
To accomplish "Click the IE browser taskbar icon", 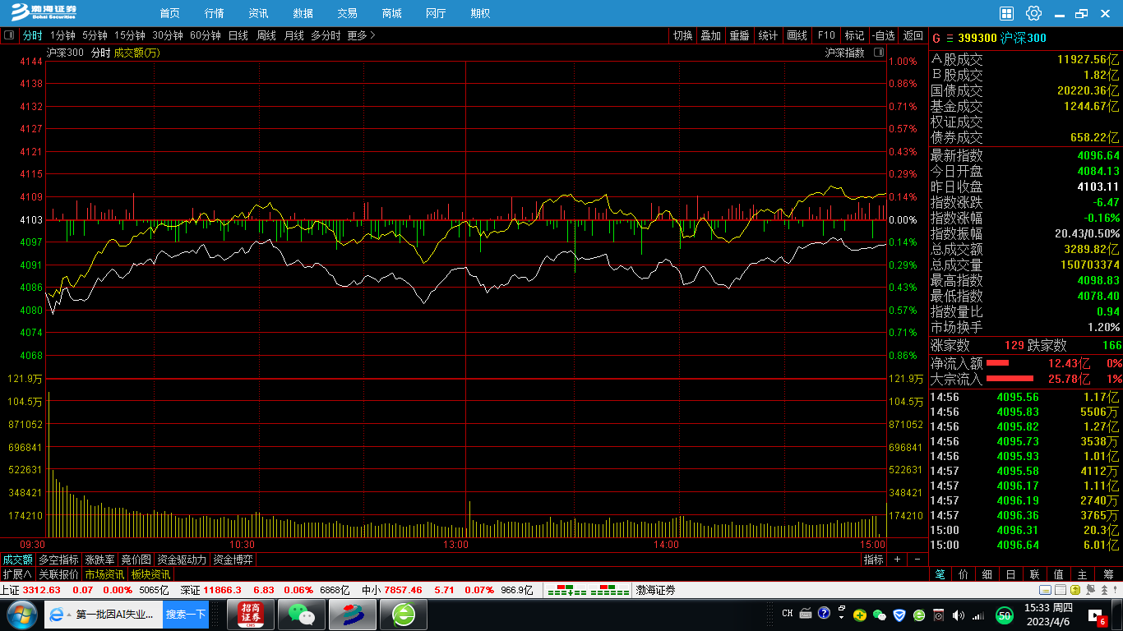I will pos(57,615).
